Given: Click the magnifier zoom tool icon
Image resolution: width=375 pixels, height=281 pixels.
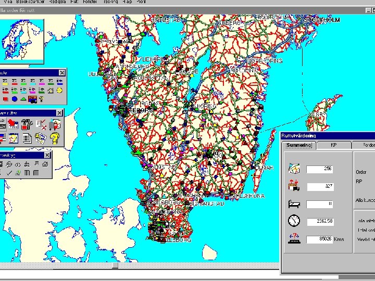Looking at the screenshot, I should (x=9, y=164).
